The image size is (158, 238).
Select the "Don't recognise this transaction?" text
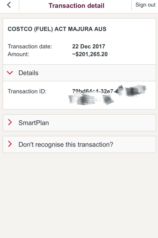(66, 144)
